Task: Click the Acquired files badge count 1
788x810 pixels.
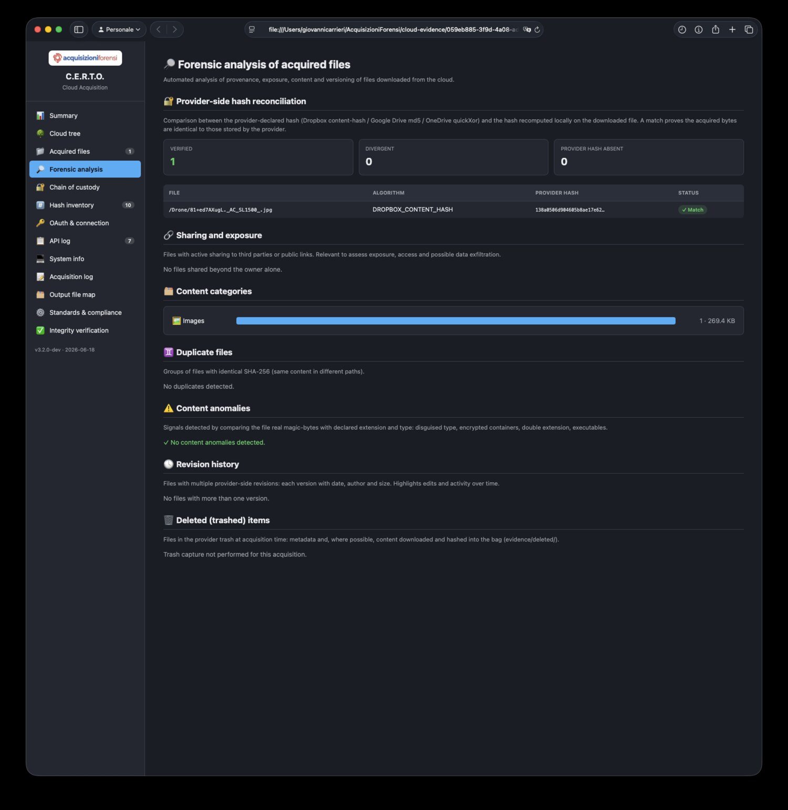Action: click(x=130, y=151)
